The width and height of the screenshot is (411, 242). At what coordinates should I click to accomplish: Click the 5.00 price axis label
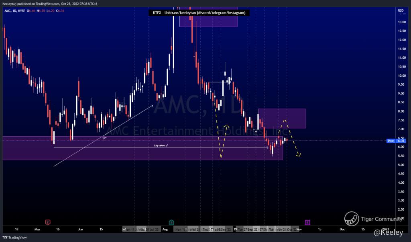click(x=401, y=165)
